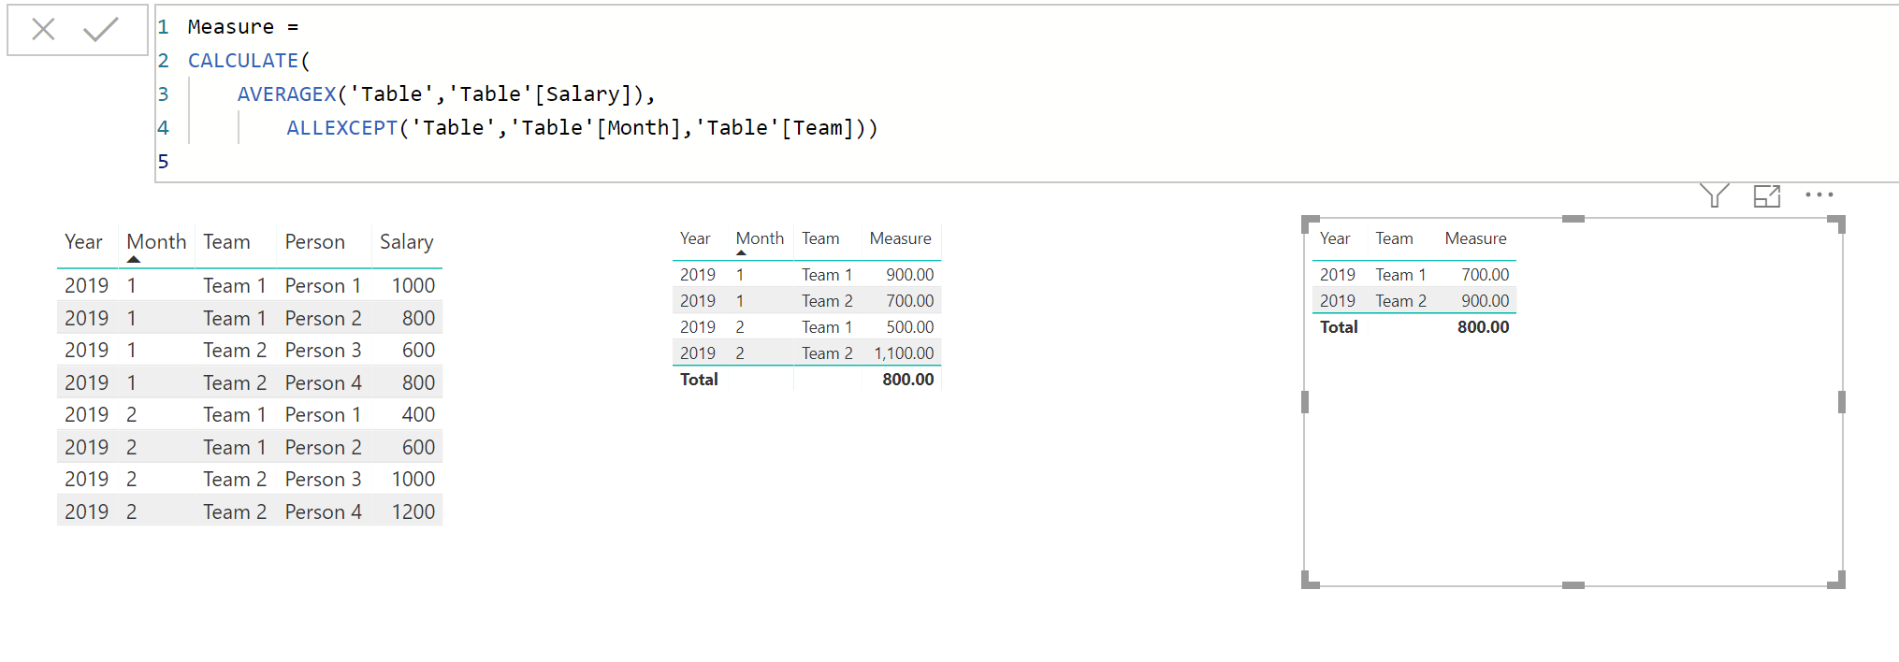
Task: Click Team header in selected right table
Action: click(x=1394, y=238)
